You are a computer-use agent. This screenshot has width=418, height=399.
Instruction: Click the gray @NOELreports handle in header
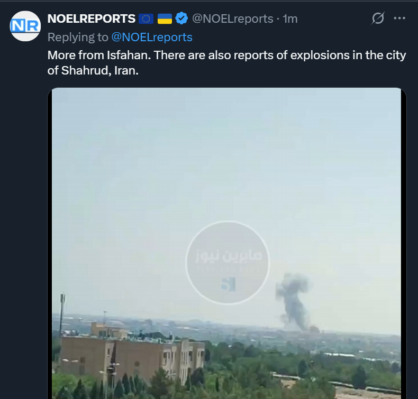232,19
